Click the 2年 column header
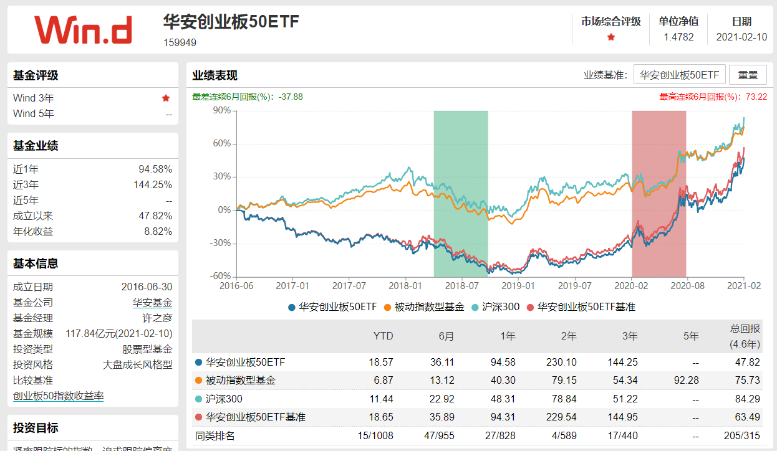 click(569, 336)
